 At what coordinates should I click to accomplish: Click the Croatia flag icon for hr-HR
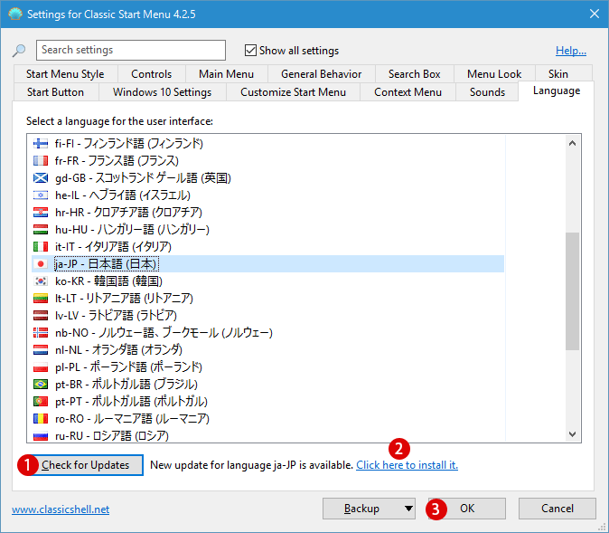pos(41,213)
